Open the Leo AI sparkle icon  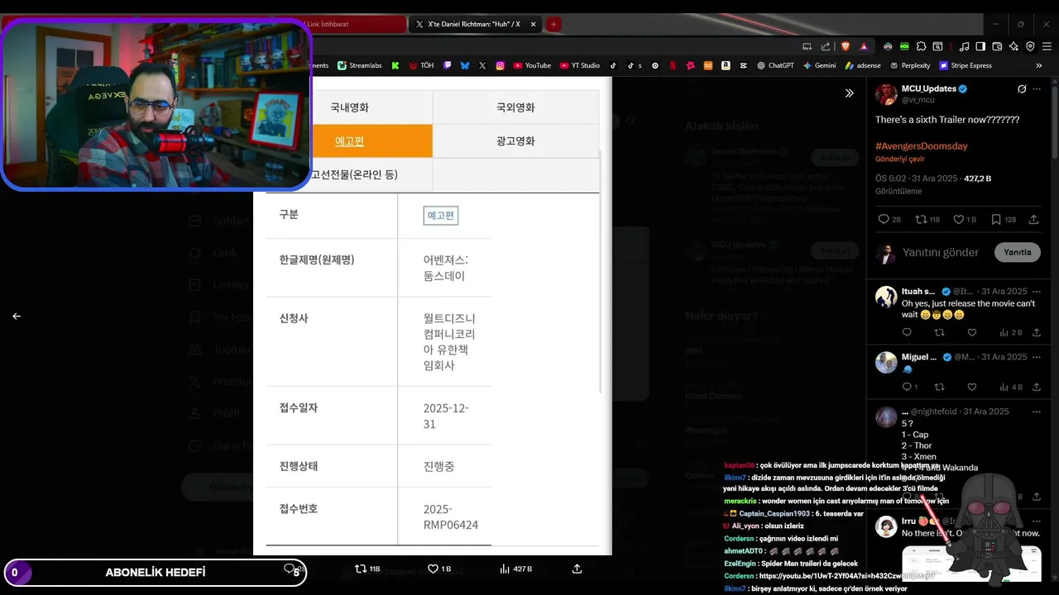[x=1013, y=46]
